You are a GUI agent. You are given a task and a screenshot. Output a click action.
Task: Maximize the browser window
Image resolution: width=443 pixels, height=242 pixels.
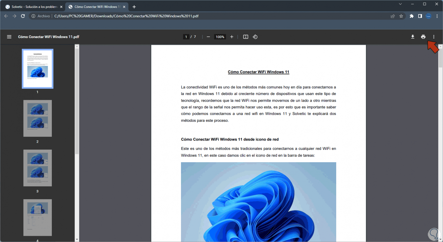pyautogui.click(x=424, y=4)
